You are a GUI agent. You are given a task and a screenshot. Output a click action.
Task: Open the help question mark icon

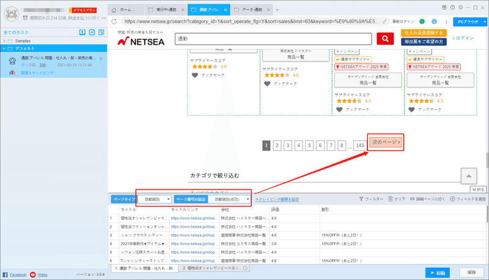click(x=452, y=7)
